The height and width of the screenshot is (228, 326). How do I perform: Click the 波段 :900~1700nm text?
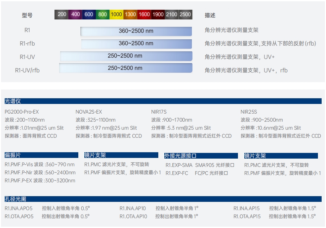click(171, 120)
